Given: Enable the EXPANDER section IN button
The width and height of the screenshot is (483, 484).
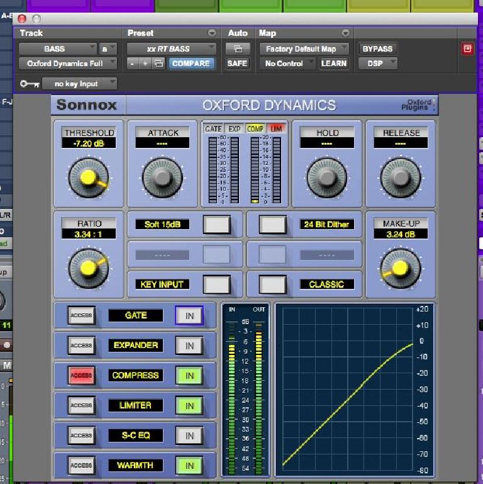Looking at the screenshot, I should 189,346.
